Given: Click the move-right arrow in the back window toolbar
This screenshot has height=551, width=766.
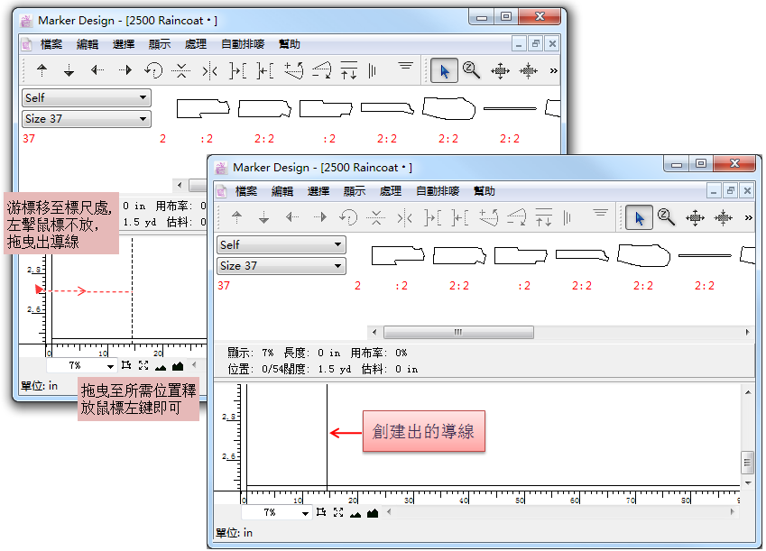Looking at the screenshot, I should point(125,70).
